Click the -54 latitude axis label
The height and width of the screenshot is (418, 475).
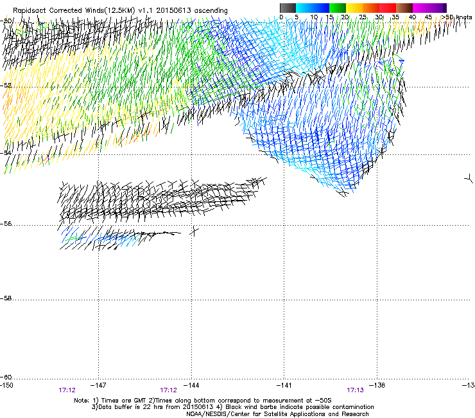point(6,153)
